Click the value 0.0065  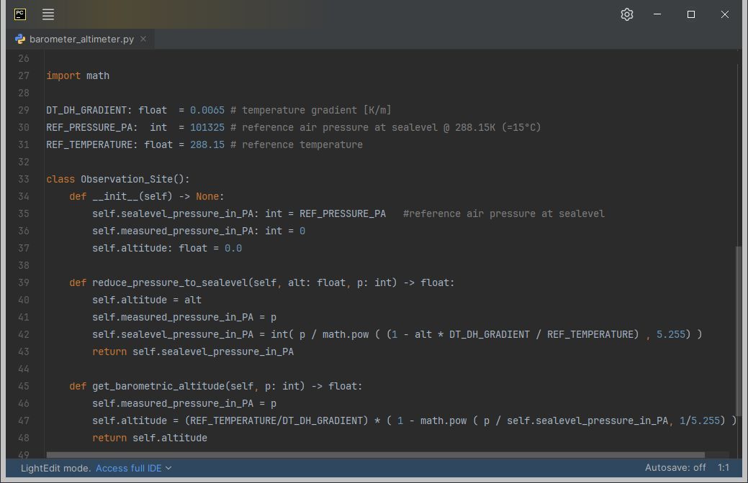207,110
